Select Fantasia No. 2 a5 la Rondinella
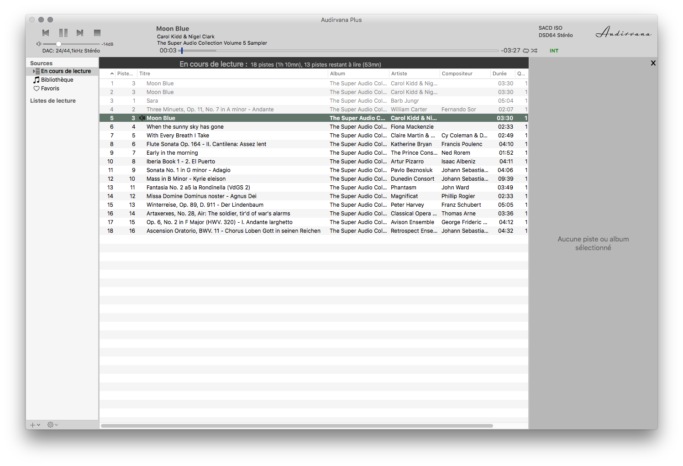 [x=314, y=188]
